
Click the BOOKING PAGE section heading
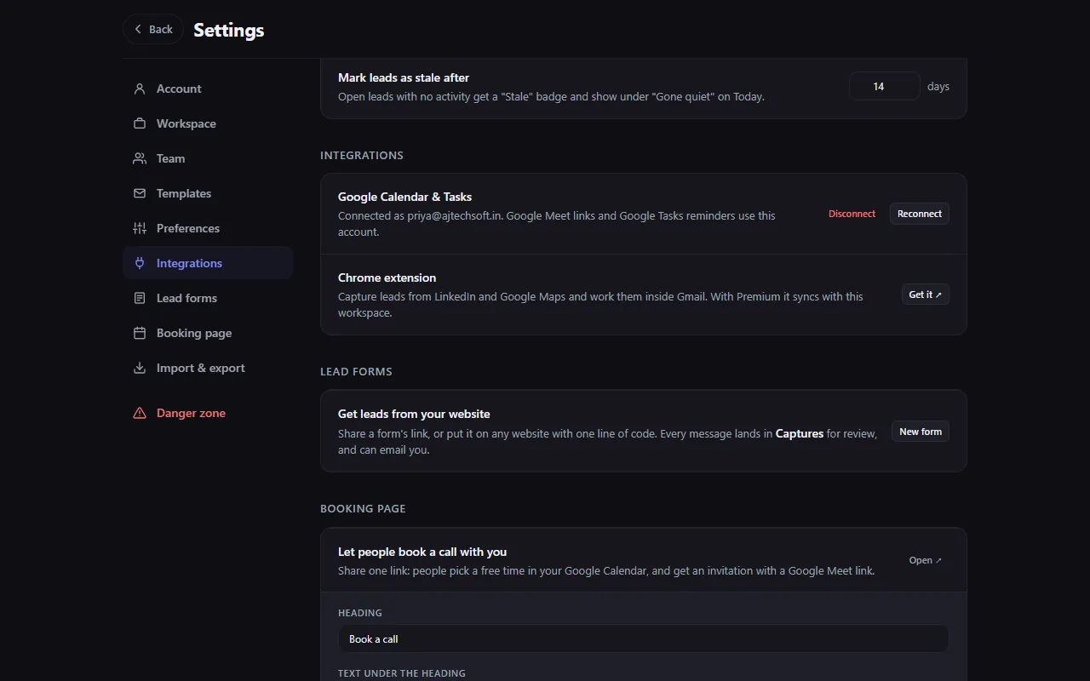pyautogui.click(x=363, y=508)
